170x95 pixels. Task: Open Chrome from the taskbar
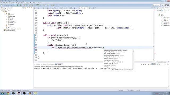coord(8,93)
